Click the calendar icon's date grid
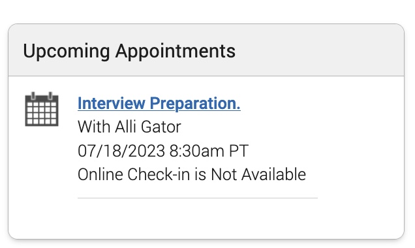The image size is (415, 248). coord(42,114)
